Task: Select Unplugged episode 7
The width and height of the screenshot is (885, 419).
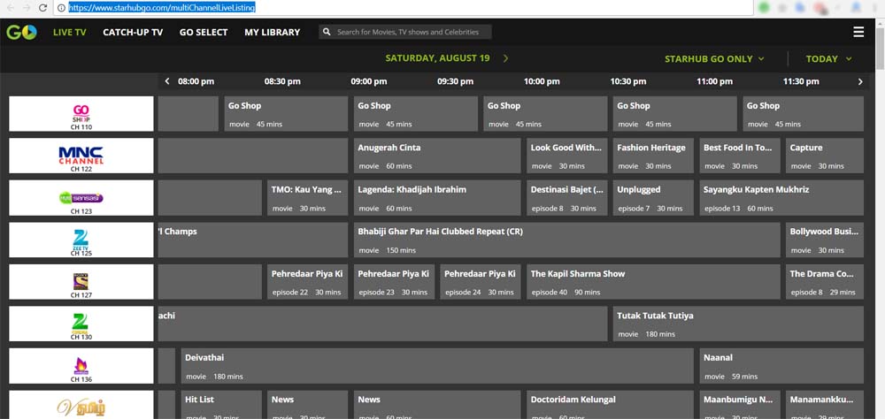Action: pyautogui.click(x=654, y=198)
